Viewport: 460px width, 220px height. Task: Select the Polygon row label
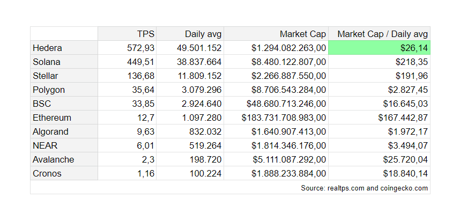coord(64,90)
